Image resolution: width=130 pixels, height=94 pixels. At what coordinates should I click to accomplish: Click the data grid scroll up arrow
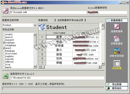pos(103,25)
